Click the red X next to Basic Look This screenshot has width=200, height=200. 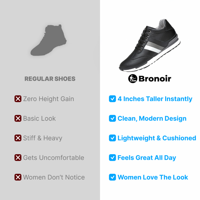tap(18, 118)
